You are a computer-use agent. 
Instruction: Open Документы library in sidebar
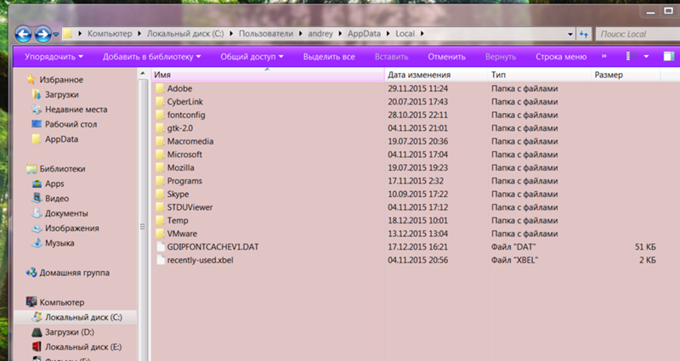click(x=66, y=213)
